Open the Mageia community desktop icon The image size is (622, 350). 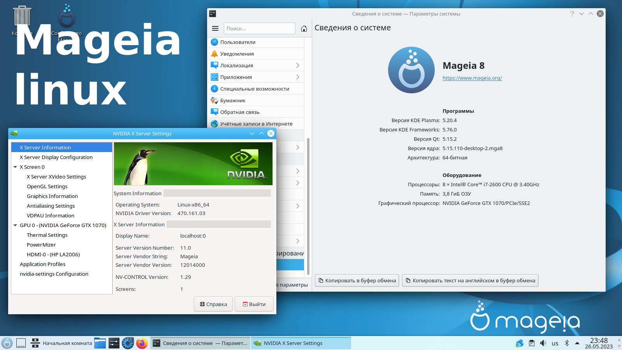tap(67, 16)
